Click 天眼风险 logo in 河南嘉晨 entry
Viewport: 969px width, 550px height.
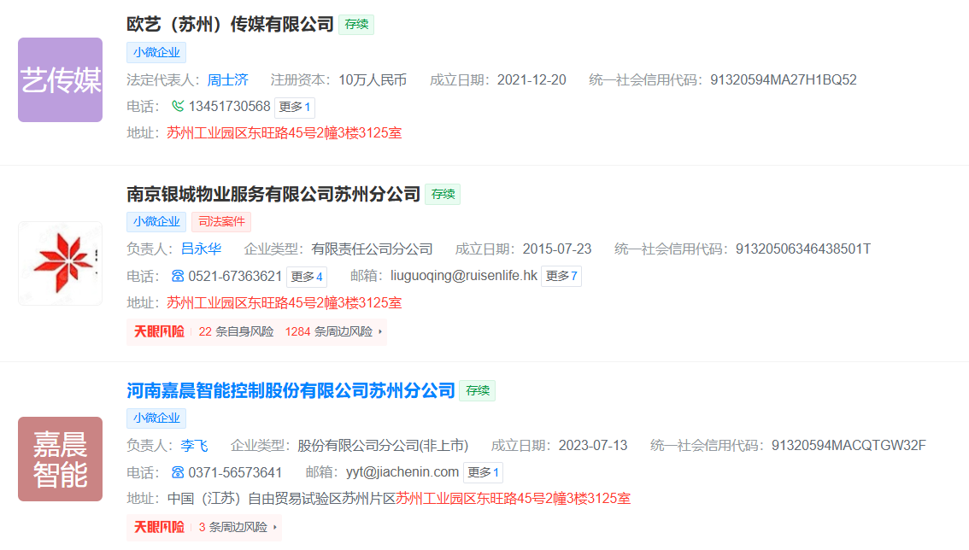tap(159, 528)
